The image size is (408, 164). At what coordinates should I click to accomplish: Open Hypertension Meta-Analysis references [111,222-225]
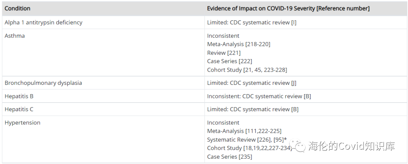click(x=263, y=131)
